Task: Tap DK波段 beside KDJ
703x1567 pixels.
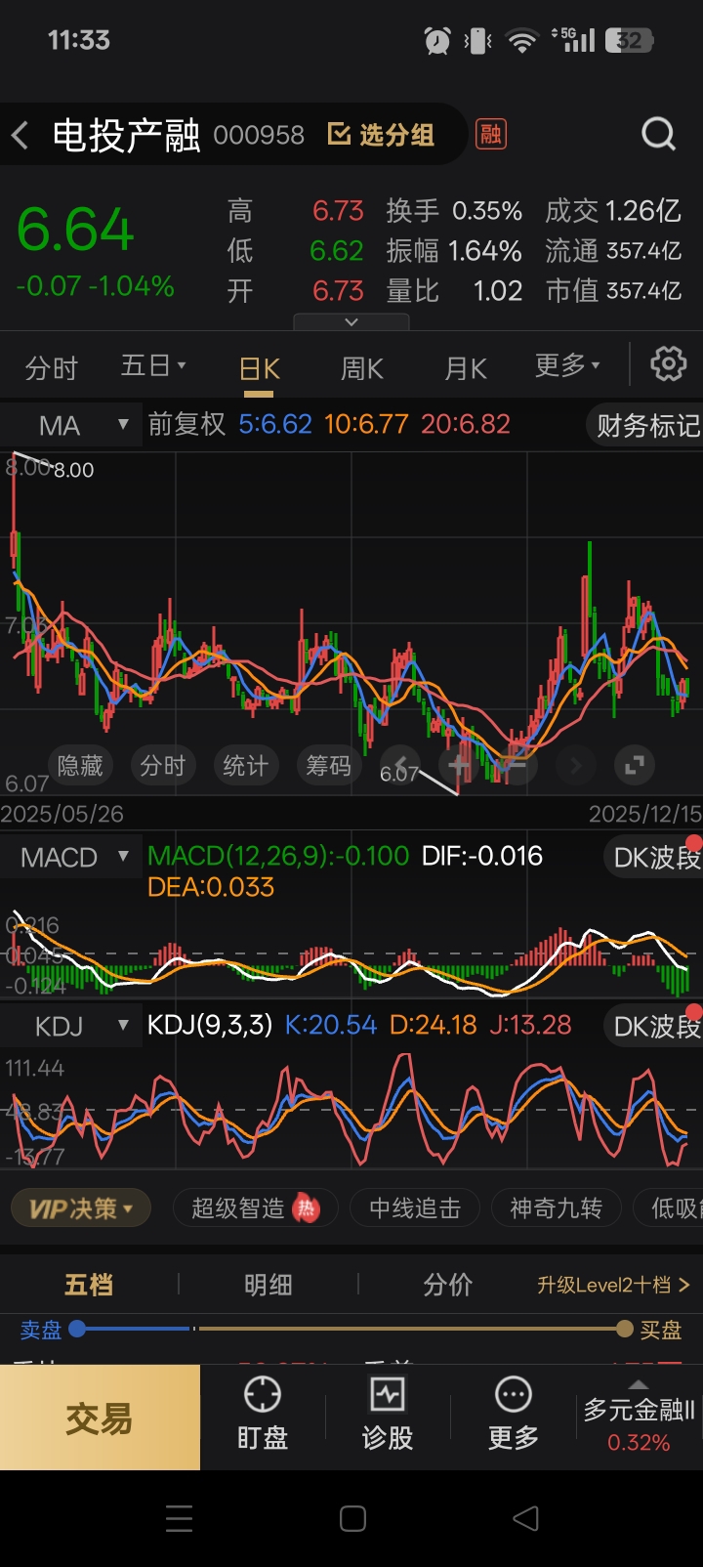Action: (x=654, y=1026)
